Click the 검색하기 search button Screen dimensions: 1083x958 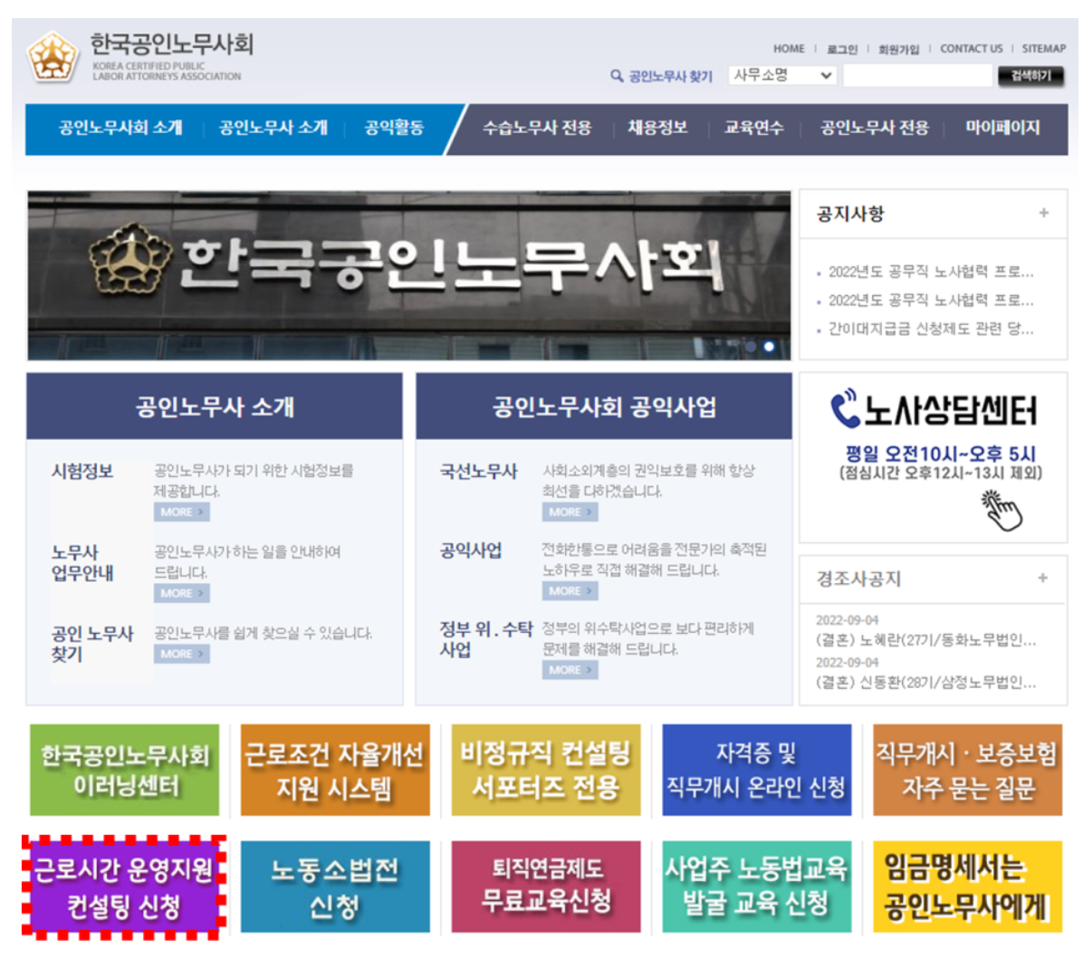[1030, 76]
